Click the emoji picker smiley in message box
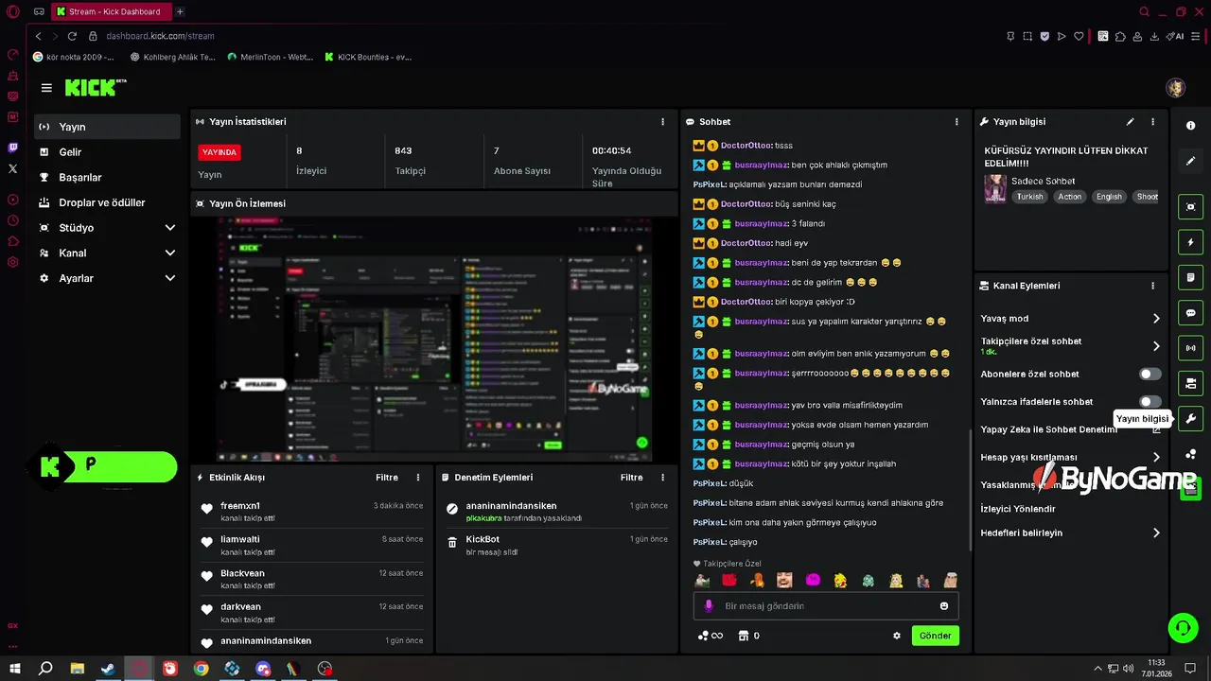 click(x=944, y=606)
